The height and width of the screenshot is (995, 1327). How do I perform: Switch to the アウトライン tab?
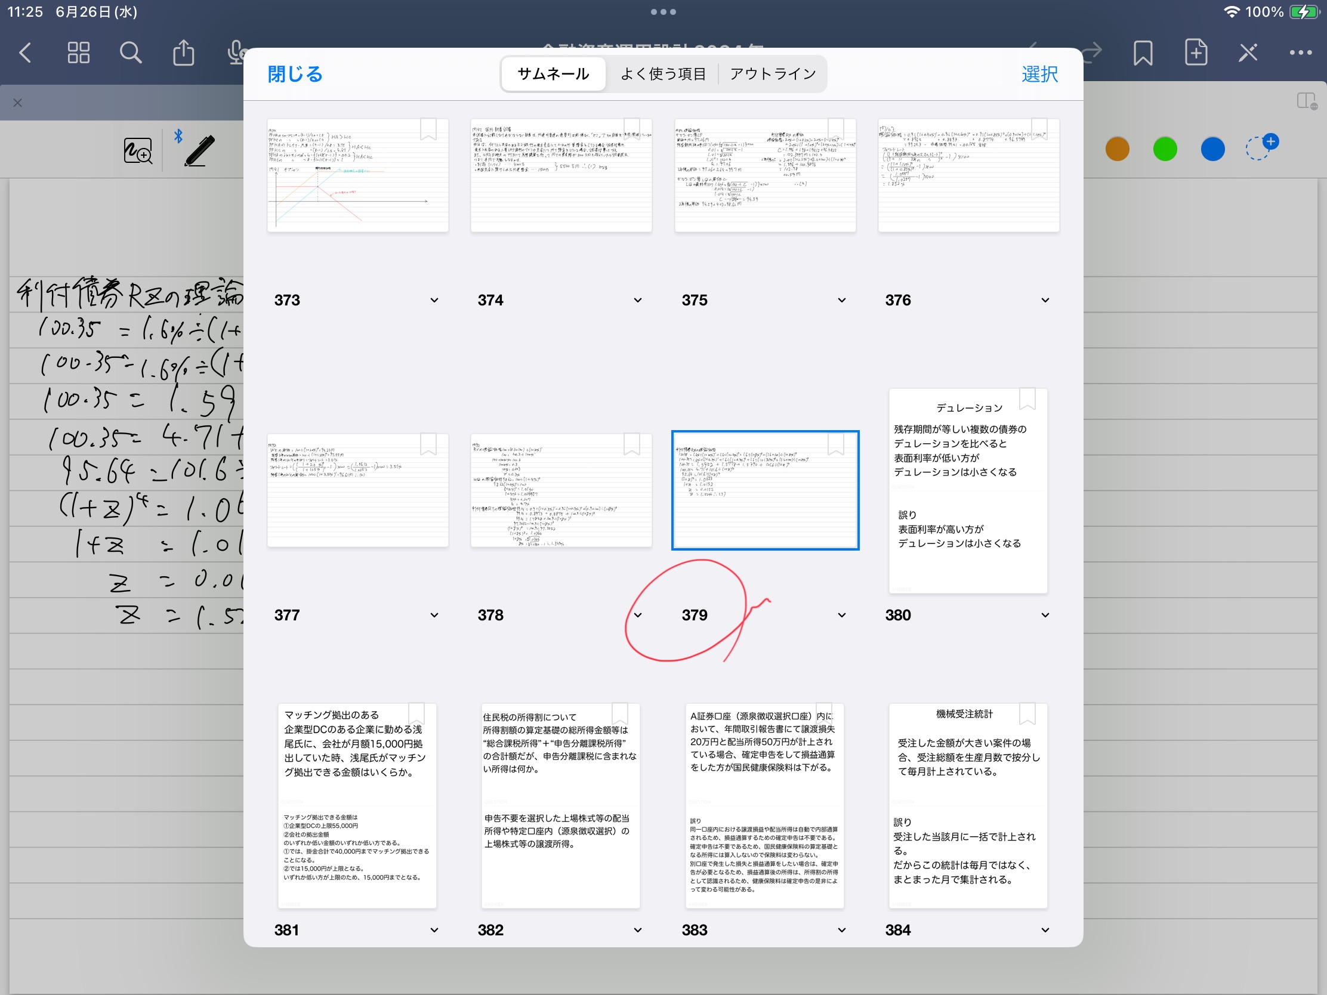coord(773,74)
